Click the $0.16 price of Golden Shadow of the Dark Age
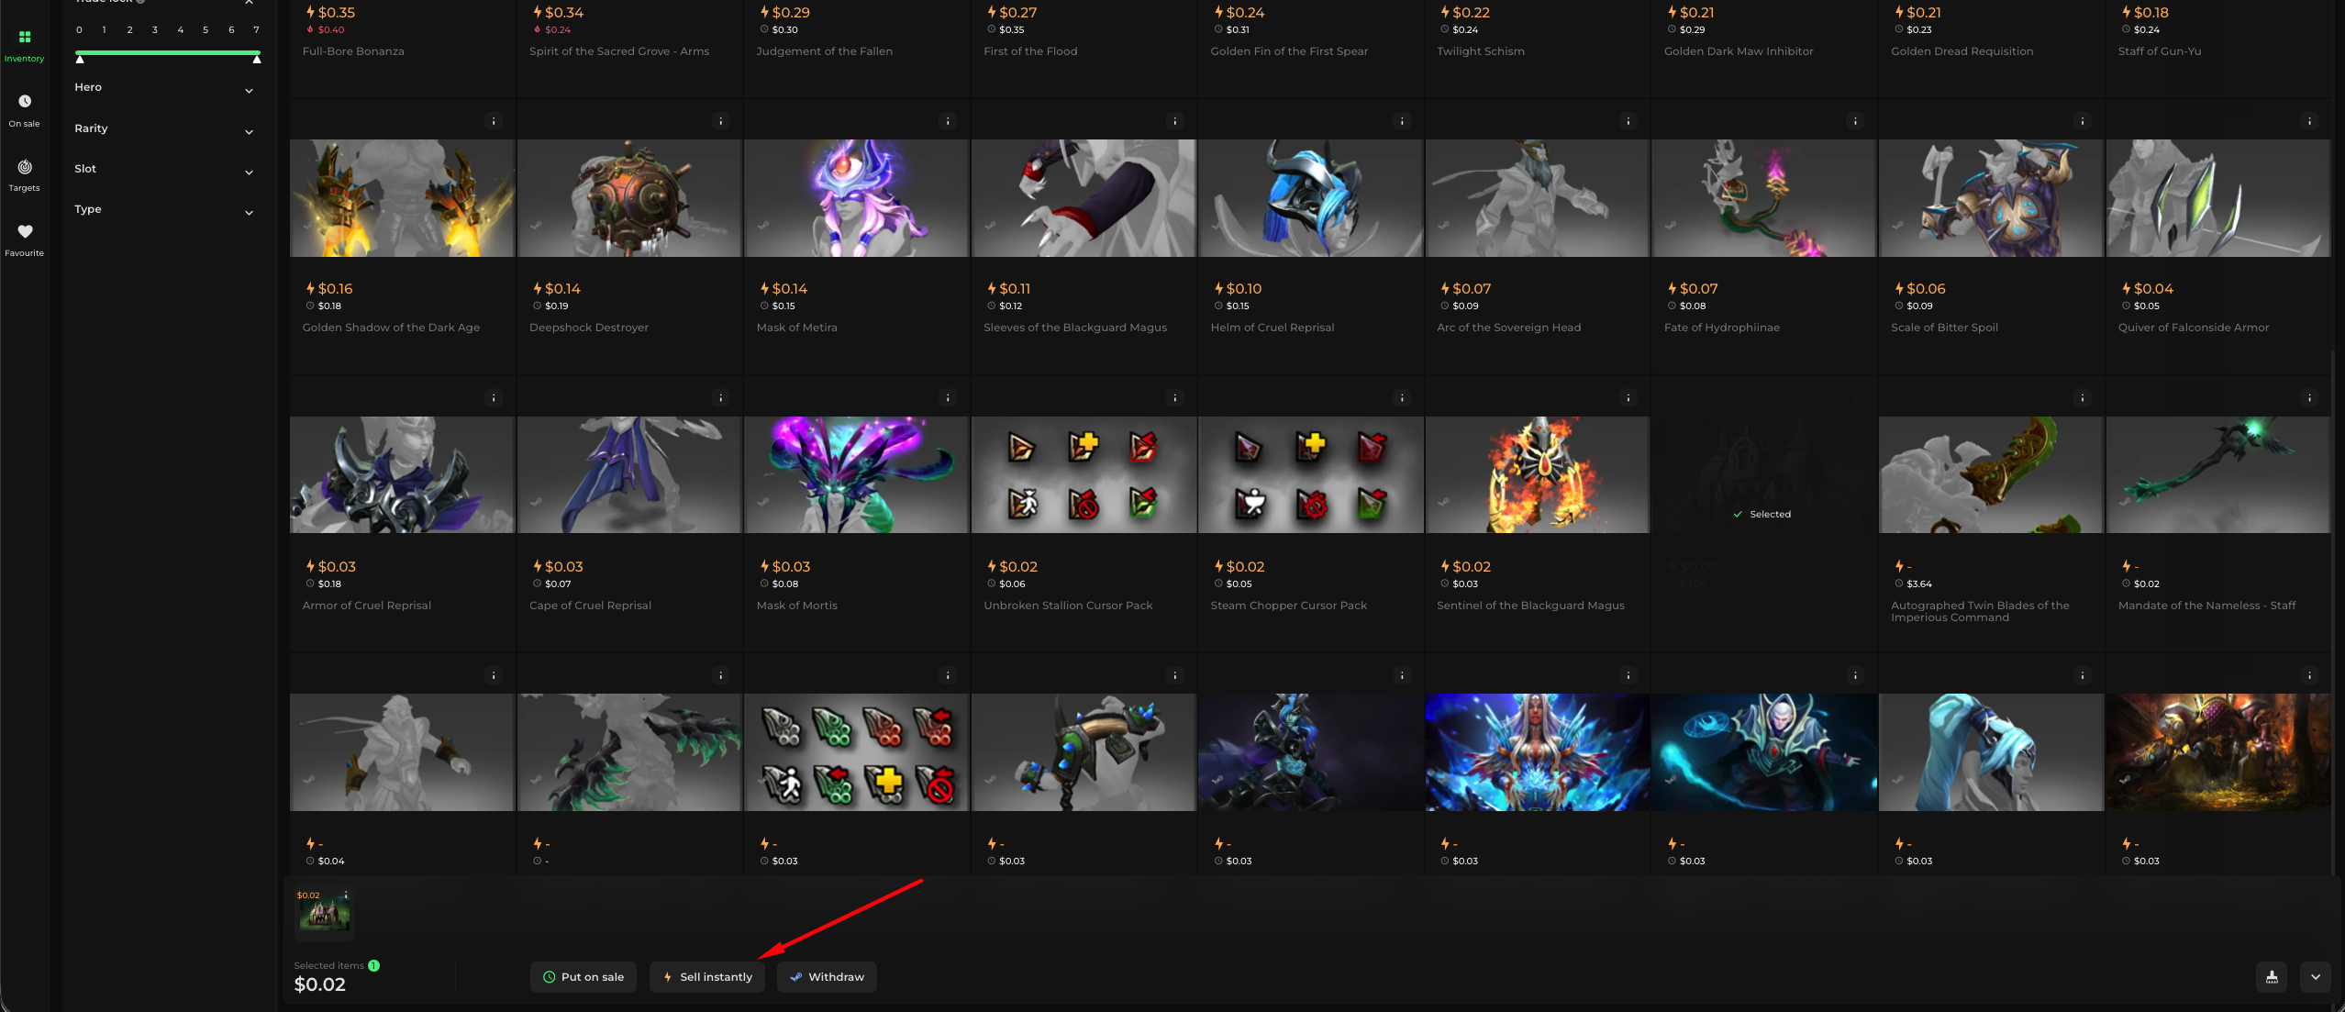Viewport: 2345px width, 1012px height. click(335, 289)
